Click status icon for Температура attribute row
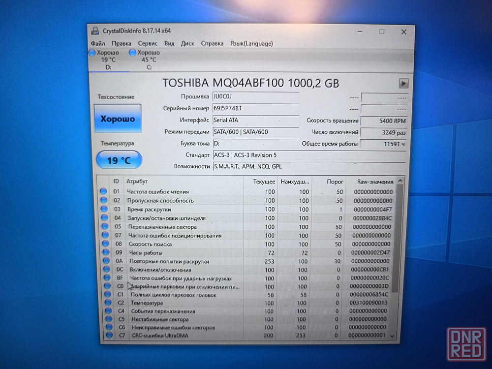This screenshot has width=492, height=369. click(x=107, y=303)
